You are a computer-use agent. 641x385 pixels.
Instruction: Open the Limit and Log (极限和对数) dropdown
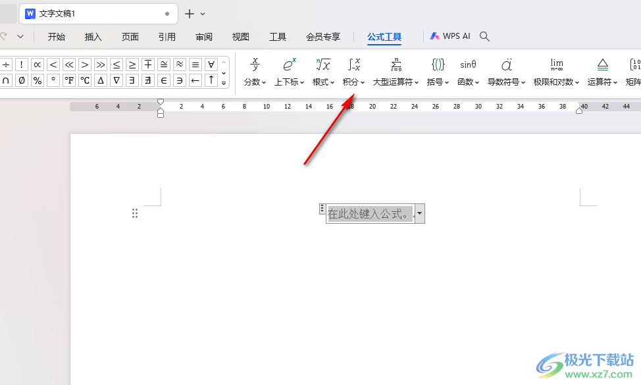click(556, 72)
